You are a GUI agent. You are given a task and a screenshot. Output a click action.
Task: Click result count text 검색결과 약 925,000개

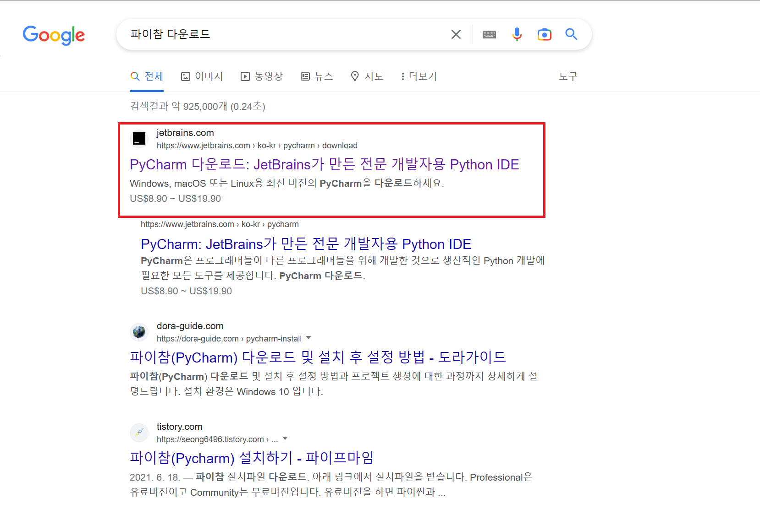[x=198, y=106]
